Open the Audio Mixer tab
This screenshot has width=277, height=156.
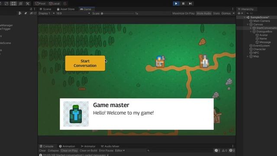point(110,146)
